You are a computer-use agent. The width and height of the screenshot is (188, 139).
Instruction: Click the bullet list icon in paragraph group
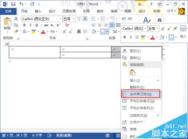[94, 19]
